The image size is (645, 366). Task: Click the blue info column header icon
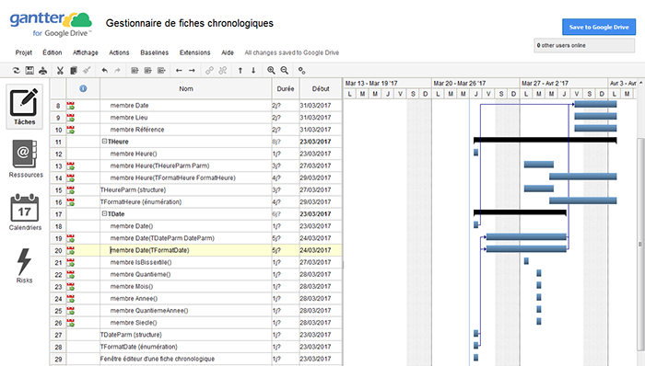83,88
